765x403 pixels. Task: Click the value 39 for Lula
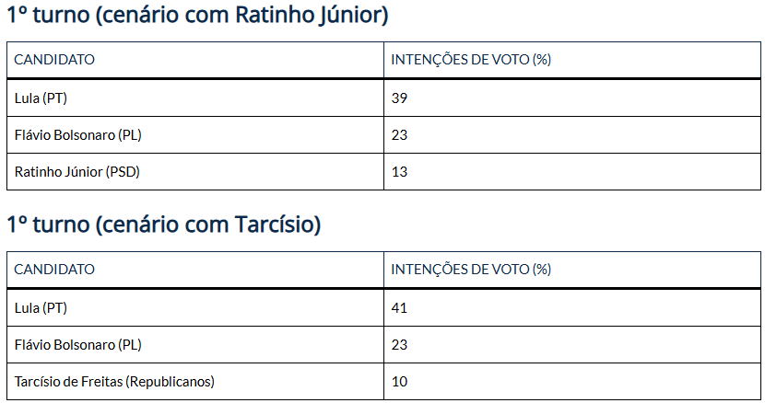(x=399, y=98)
